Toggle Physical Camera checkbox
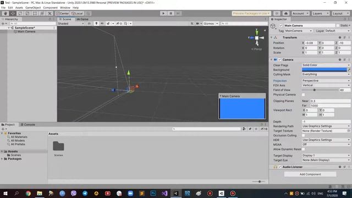 (x=304, y=95)
